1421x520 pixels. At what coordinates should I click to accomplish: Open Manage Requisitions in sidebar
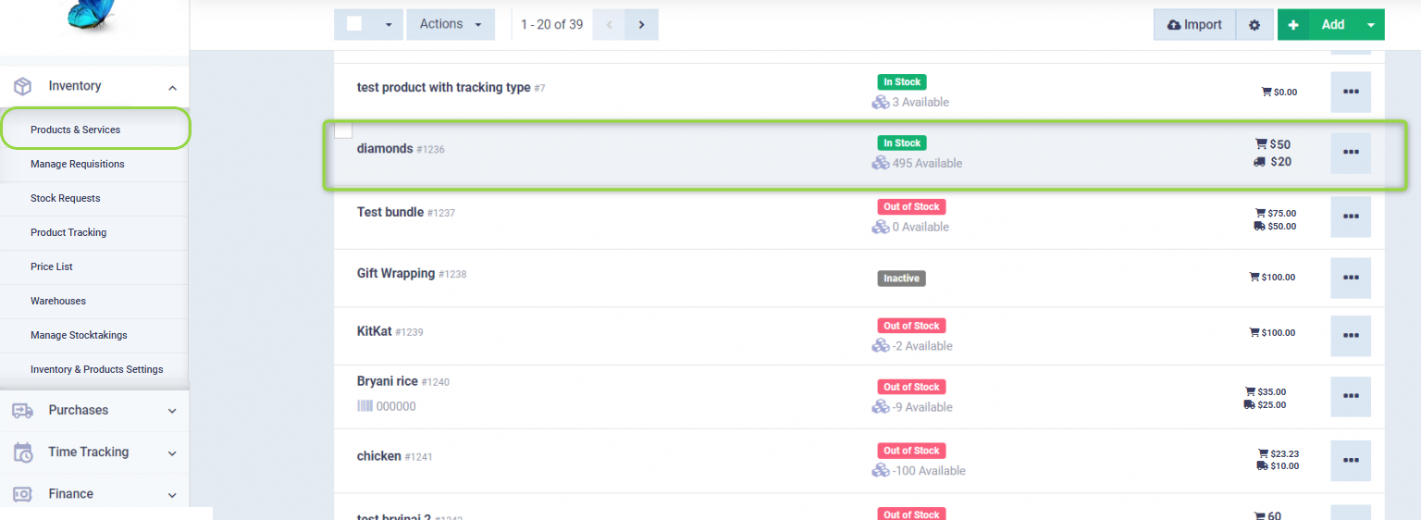coord(78,164)
